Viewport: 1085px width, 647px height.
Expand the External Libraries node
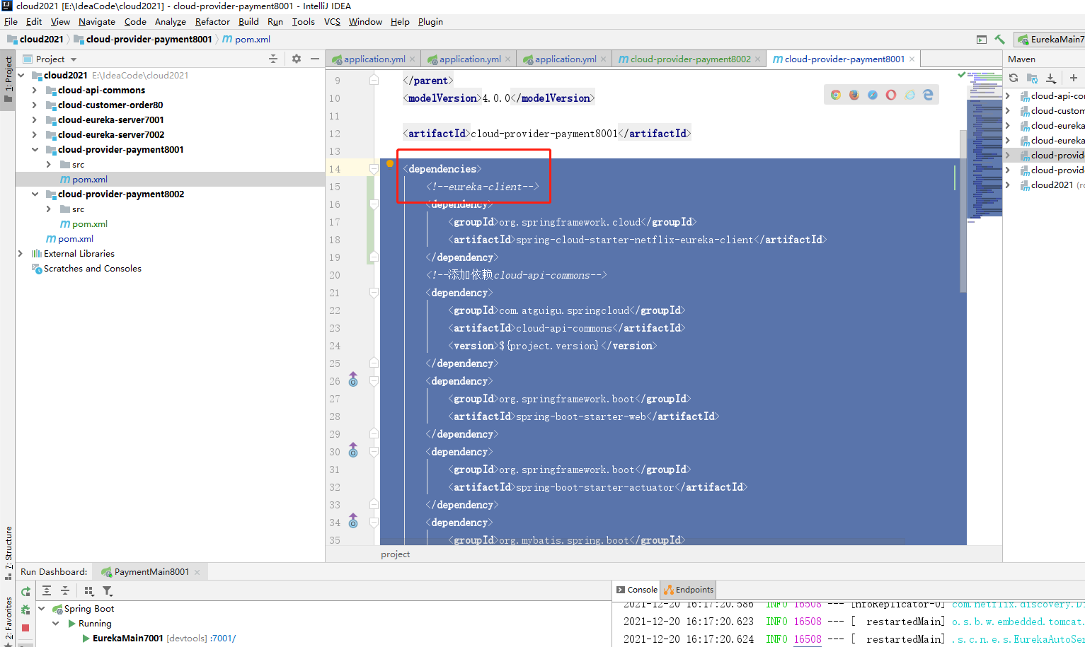click(21, 254)
